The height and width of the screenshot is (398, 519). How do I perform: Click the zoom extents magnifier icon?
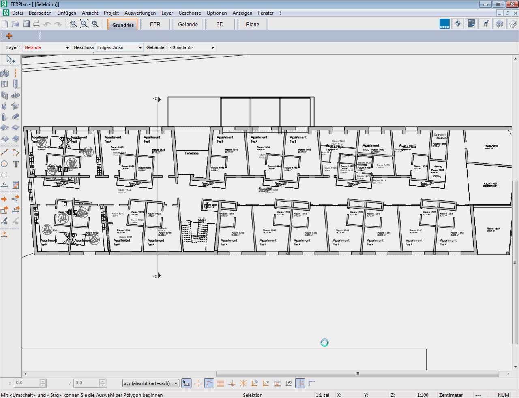point(84,24)
